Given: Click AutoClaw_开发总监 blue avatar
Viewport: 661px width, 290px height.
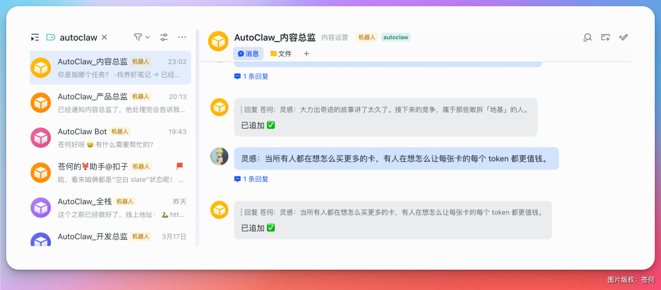Looking at the screenshot, I should pos(41,239).
